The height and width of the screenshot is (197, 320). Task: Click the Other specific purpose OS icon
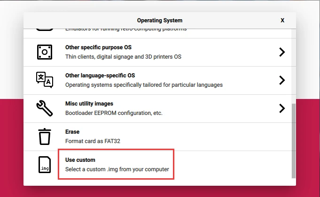coord(44,52)
